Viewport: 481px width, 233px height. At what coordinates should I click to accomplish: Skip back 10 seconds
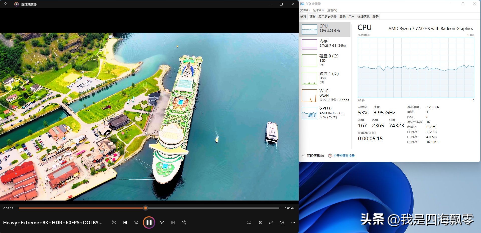point(136,223)
